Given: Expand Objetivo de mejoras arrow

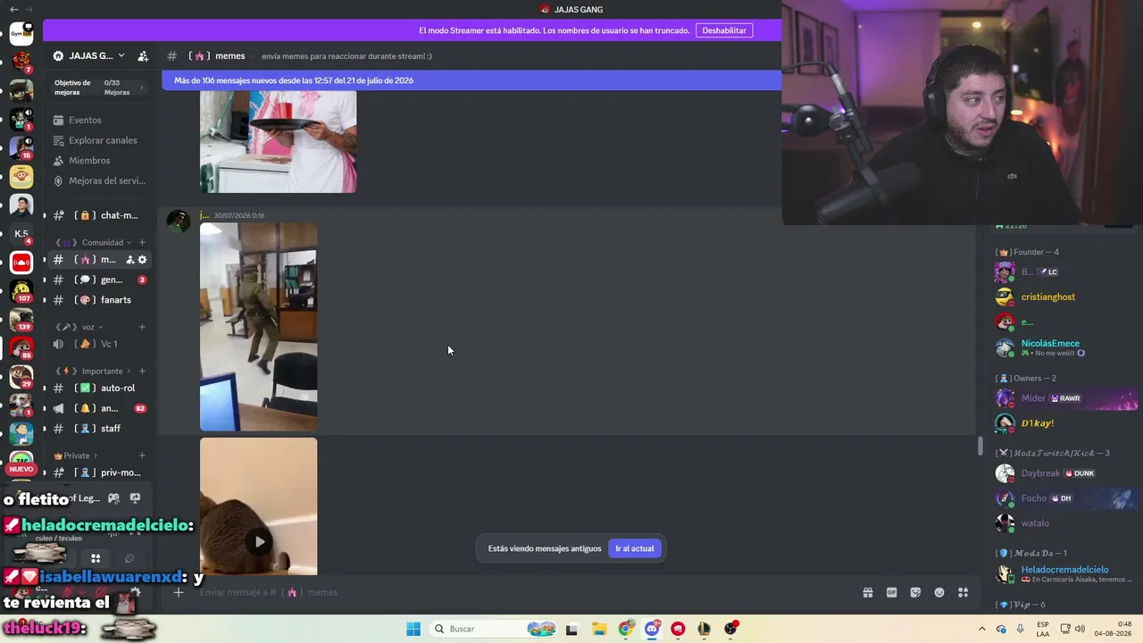Looking at the screenshot, I should [x=141, y=88].
